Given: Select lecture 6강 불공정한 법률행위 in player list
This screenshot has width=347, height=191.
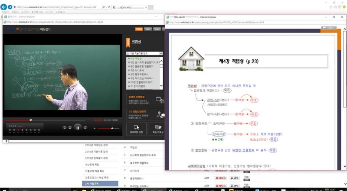Looking at the screenshot, I should 141,67.
